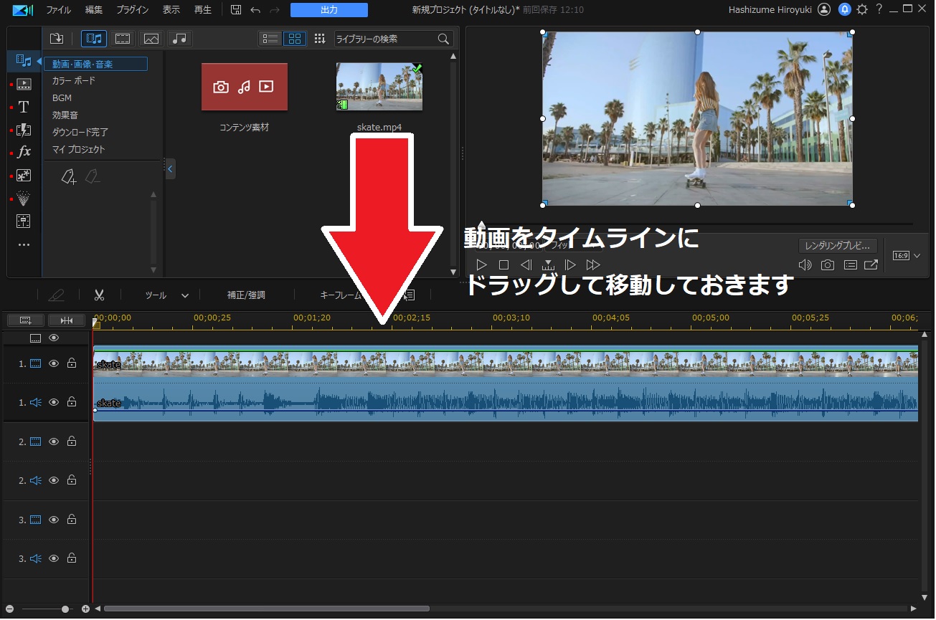Click the magnifier search icon in the library
Image resolution: width=936 pixels, height=620 pixels.
[x=444, y=39]
